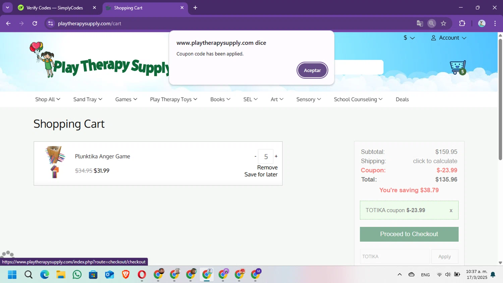Click the quantity field showing 5

(266, 157)
